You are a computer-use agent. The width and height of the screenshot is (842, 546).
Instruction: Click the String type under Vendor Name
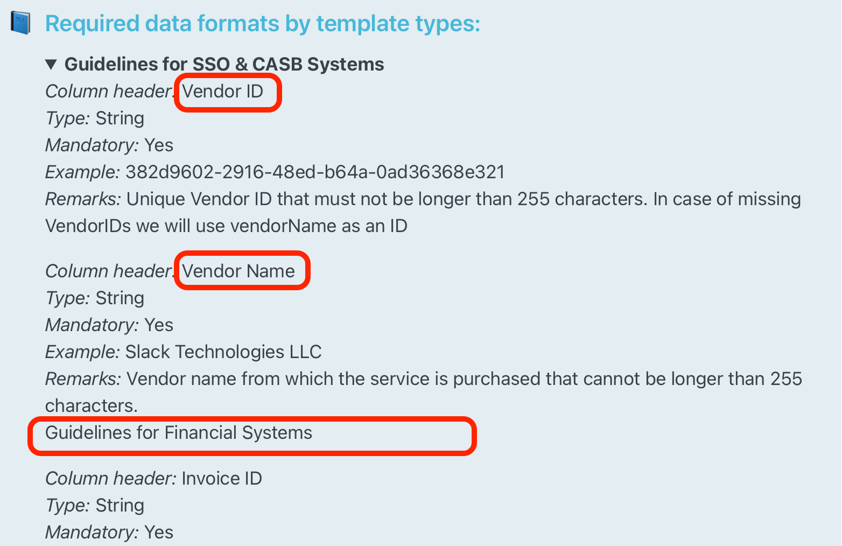click(120, 298)
